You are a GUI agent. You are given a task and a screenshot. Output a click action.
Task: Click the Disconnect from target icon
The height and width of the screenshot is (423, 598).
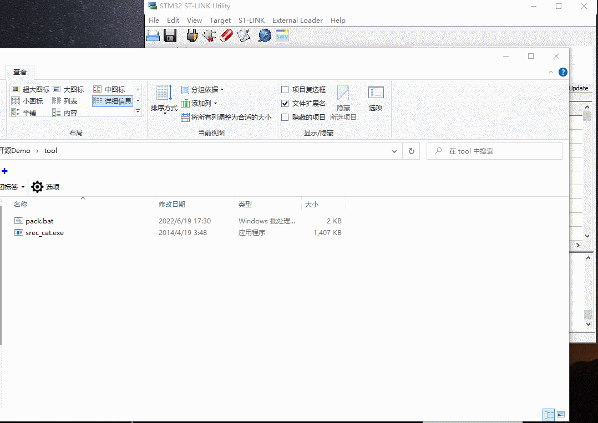209,36
